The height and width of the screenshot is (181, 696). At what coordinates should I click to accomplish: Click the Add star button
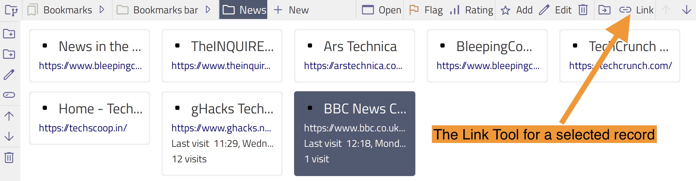517,10
